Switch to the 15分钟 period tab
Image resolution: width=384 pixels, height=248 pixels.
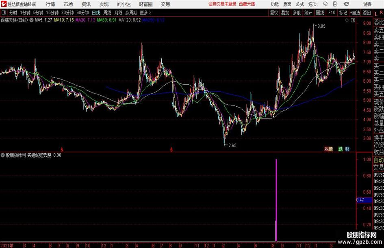point(52,13)
